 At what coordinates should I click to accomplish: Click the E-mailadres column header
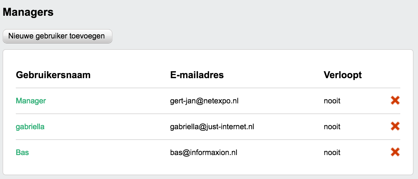click(x=197, y=75)
